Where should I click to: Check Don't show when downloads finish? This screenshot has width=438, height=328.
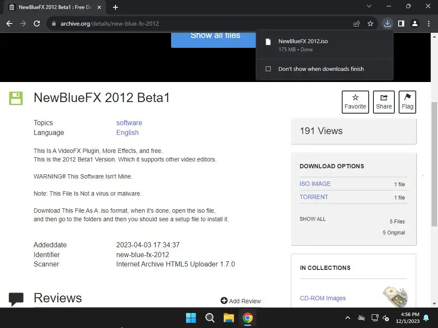point(268,69)
